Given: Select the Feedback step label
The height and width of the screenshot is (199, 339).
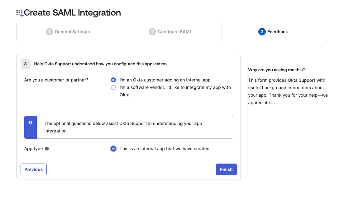Looking at the screenshot, I should tap(278, 32).
